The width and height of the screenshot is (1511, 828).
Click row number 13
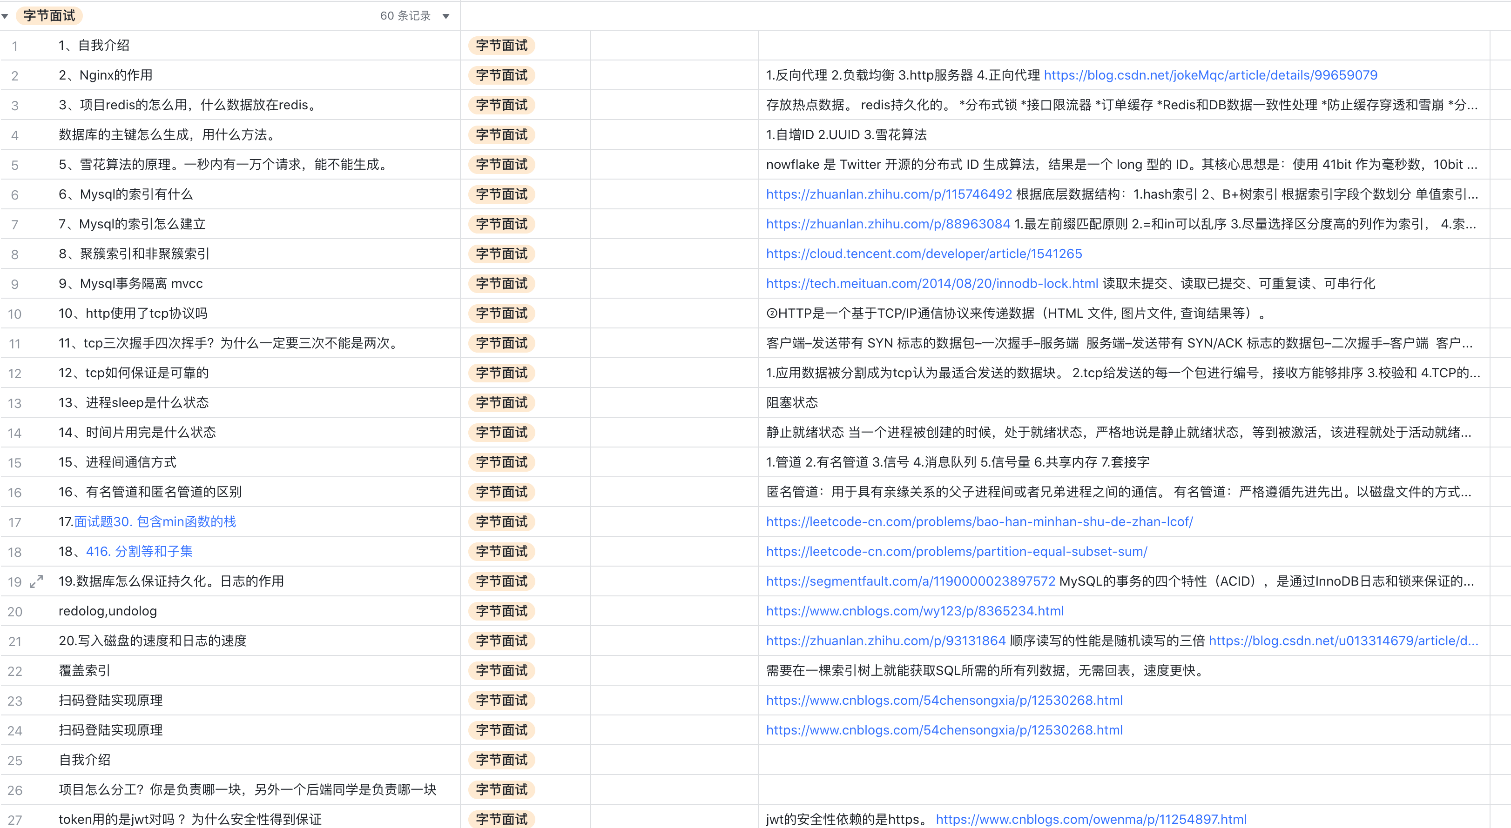point(15,403)
